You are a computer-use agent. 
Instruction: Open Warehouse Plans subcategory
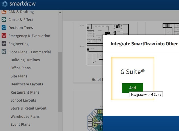(x=25, y=116)
